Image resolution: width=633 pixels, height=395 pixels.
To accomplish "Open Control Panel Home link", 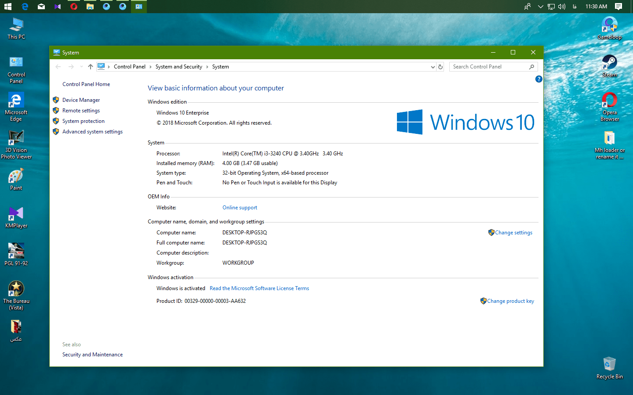I will tap(86, 84).
